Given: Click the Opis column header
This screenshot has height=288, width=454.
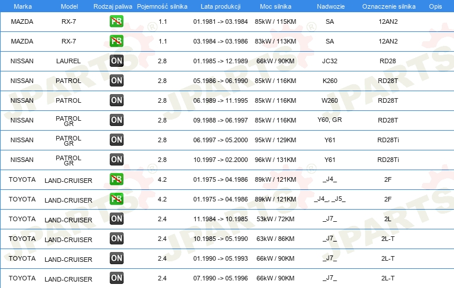Looking at the screenshot, I should [x=435, y=6].
